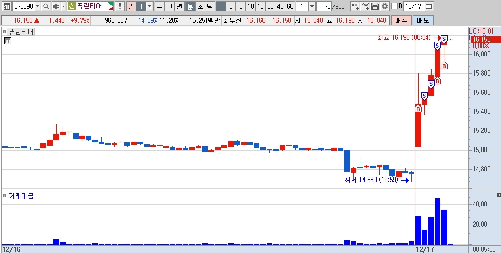The width and height of the screenshot is (501, 253).
Task: Click the 08:05:00 time display
Action: (x=484, y=249)
